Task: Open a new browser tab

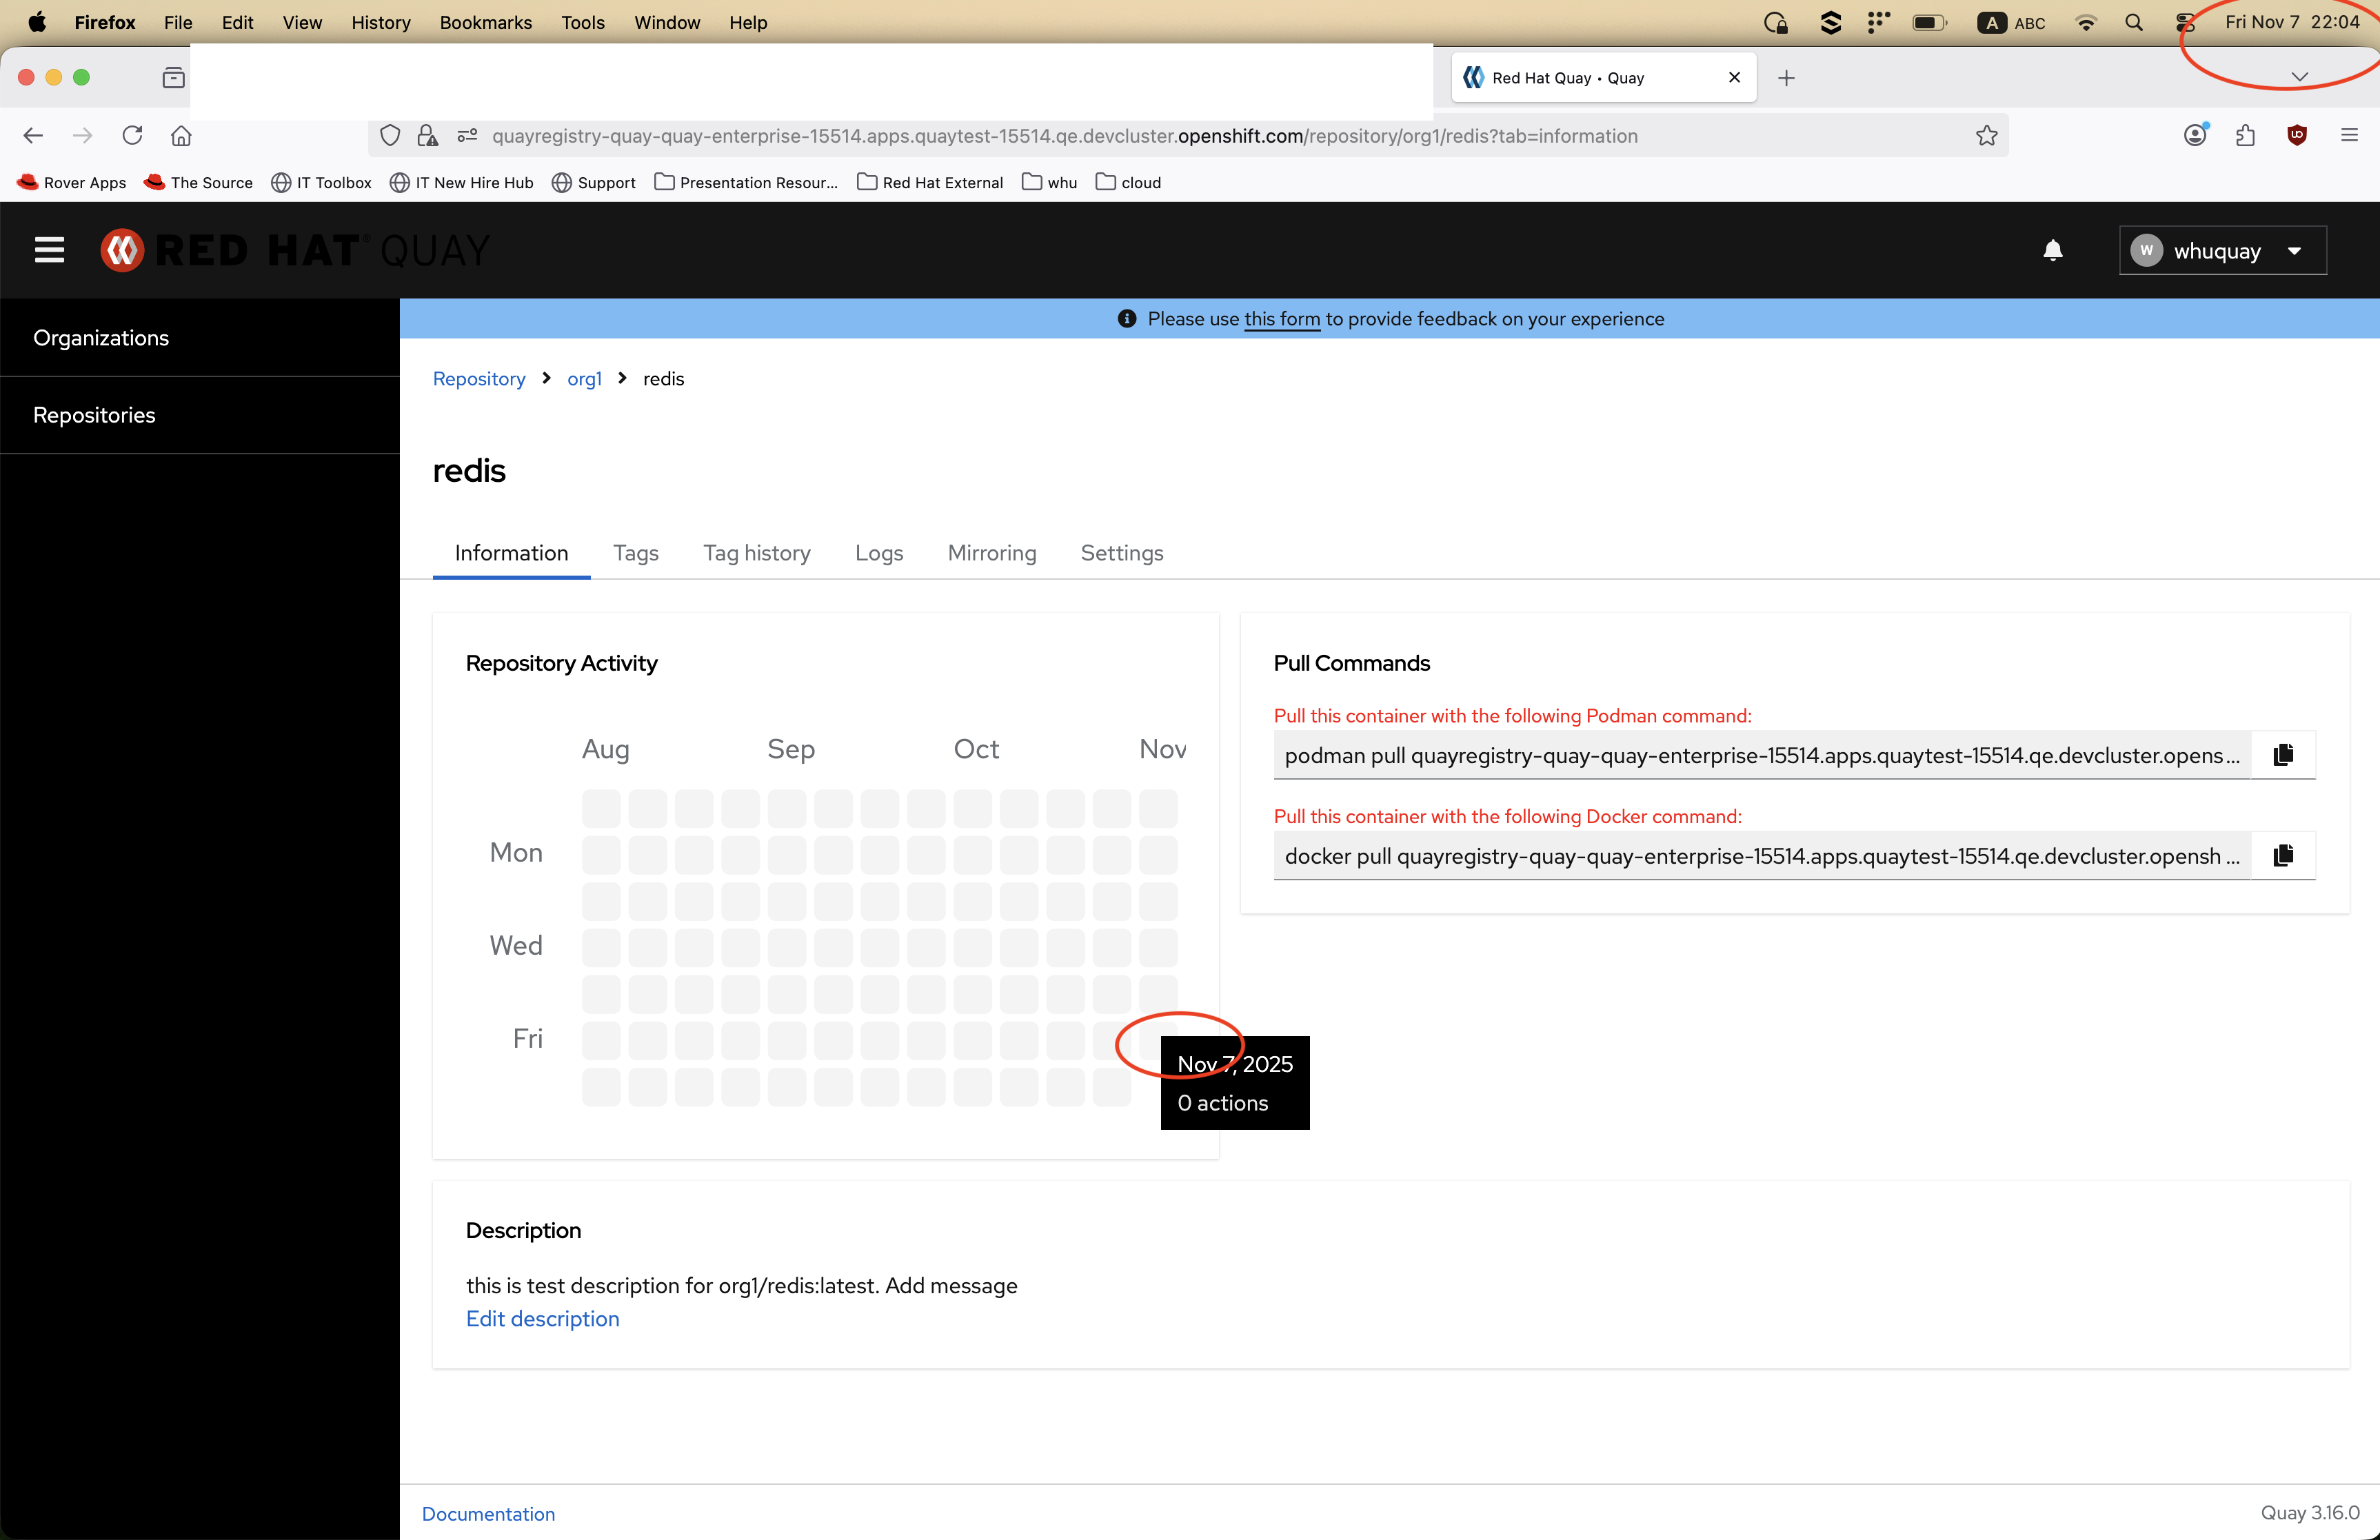Action: tap(1786, 78)
